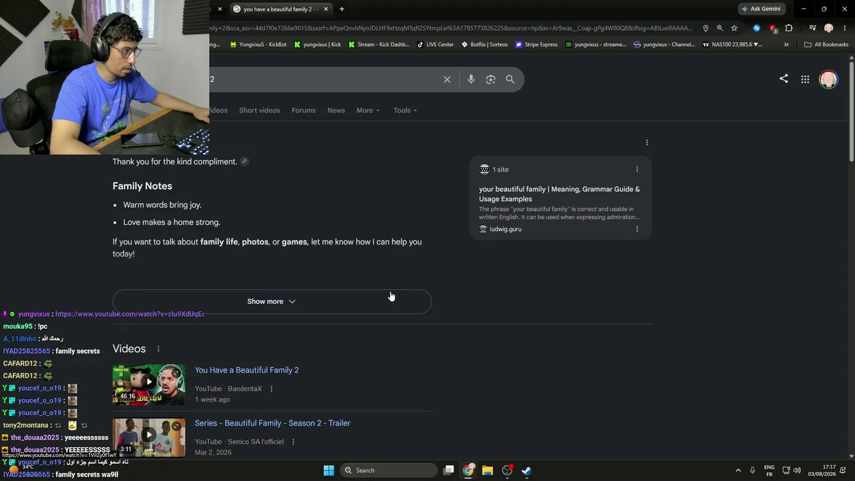Open the More search filters dropdown
855x481 pixels.
368,110
